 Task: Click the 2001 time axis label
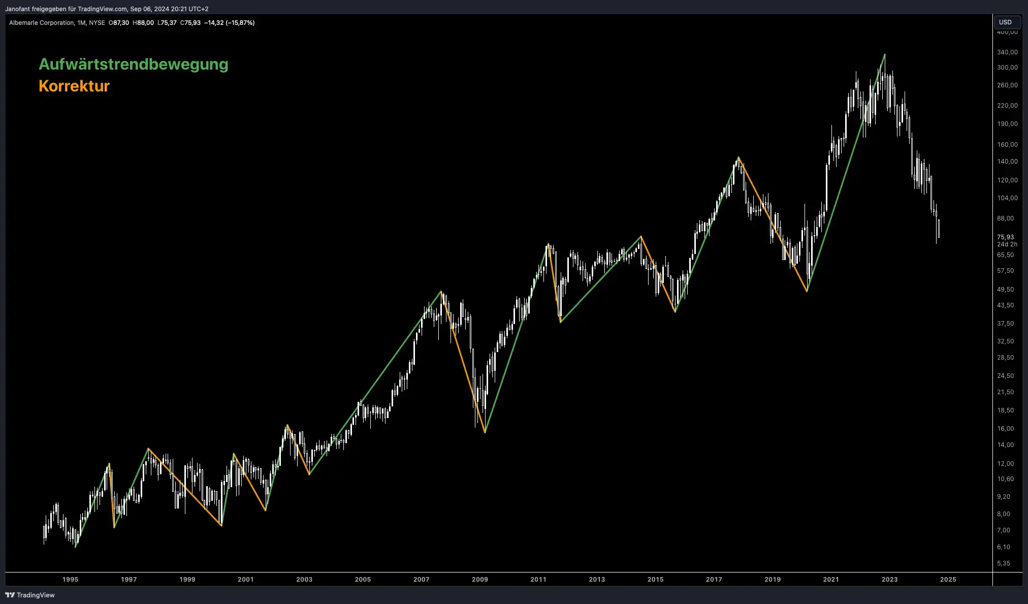tap(246, 580)
